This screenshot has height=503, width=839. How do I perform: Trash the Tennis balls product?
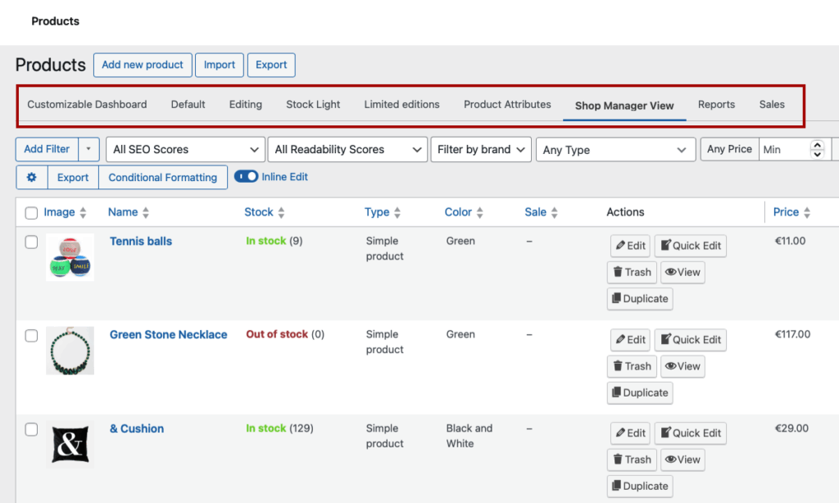(631, 272)
